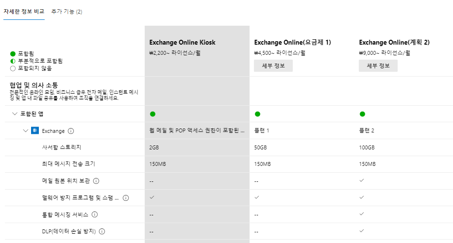Click the 사서함 스토리지 row label
The width and height of the screenshot is (453, 243).
tap(62, 147)
